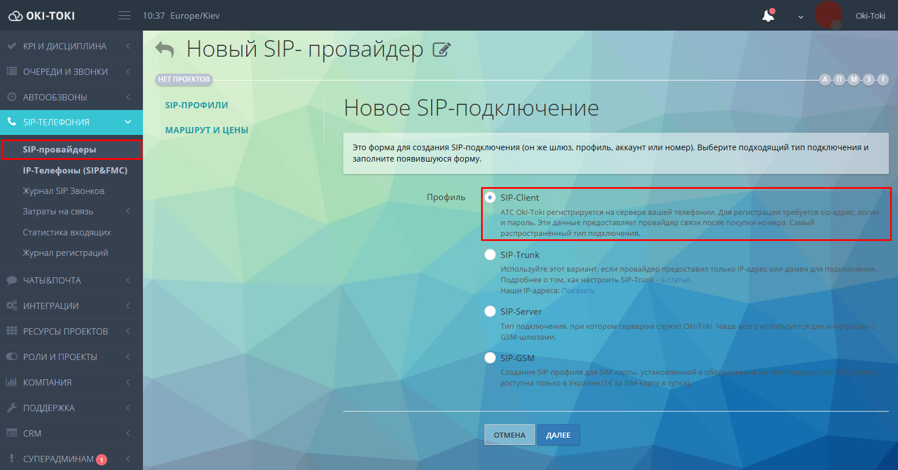Click the М step circle

pyautogui.click(x=854, y=79)
